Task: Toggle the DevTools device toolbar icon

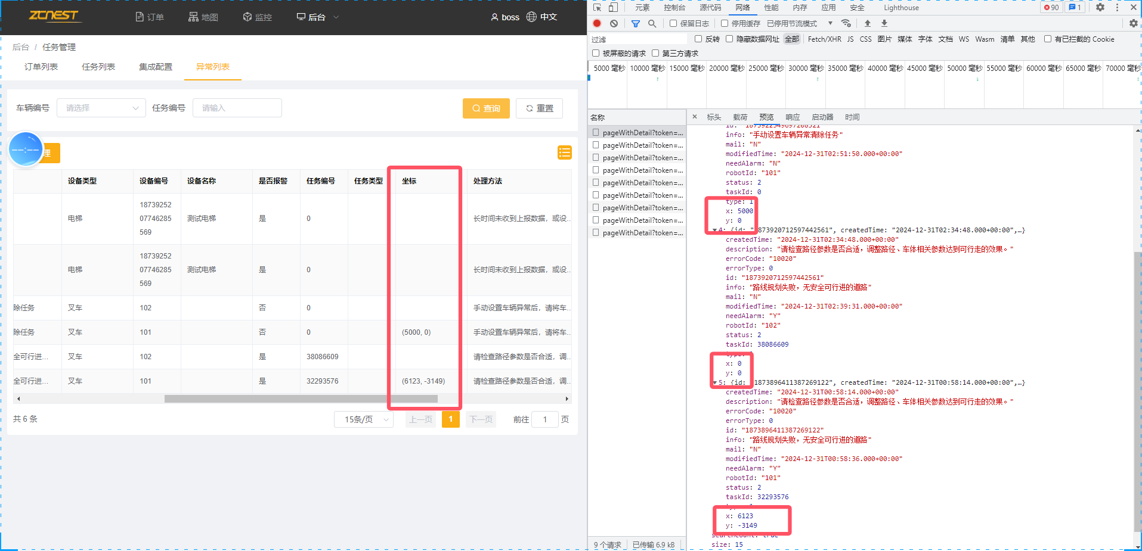Action: pos(613,7)
